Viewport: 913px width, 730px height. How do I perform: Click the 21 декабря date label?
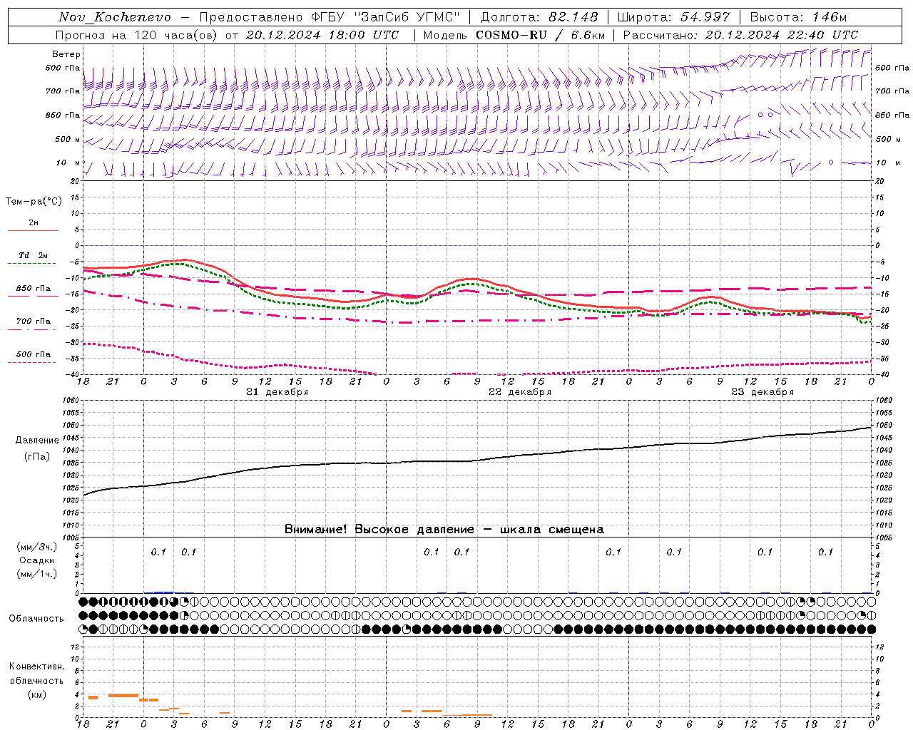click(x=277, y=392)
